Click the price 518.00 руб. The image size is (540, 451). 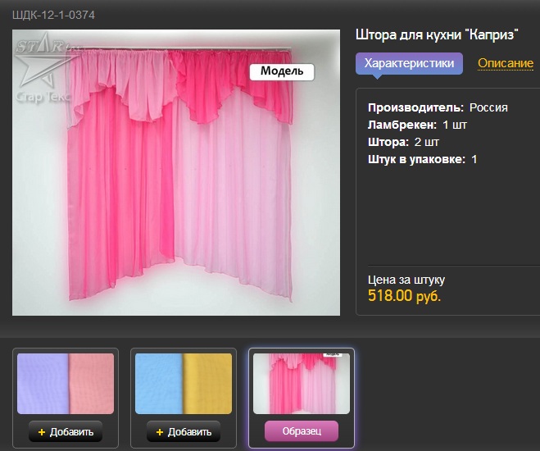pyautogui.click(x=404, y=296)
